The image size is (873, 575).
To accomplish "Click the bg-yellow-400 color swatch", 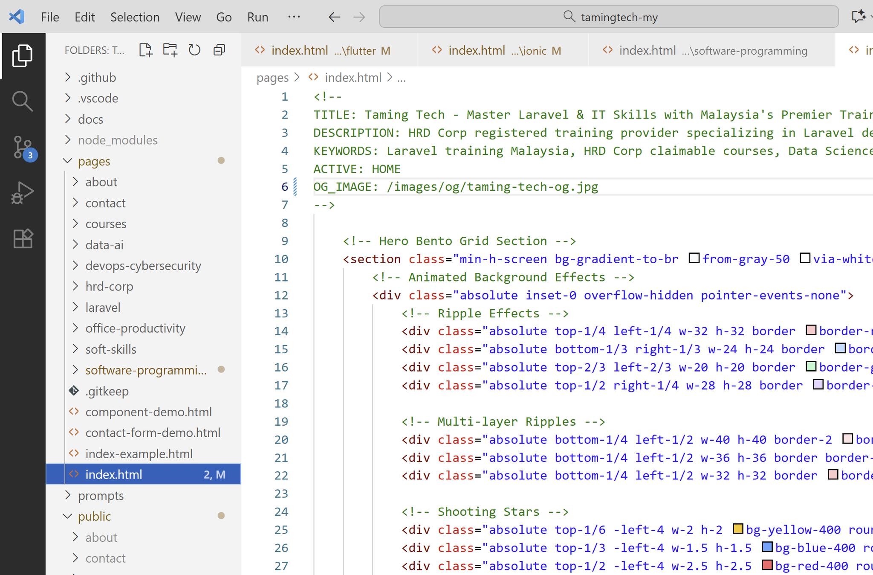I will tap(738, 529).
